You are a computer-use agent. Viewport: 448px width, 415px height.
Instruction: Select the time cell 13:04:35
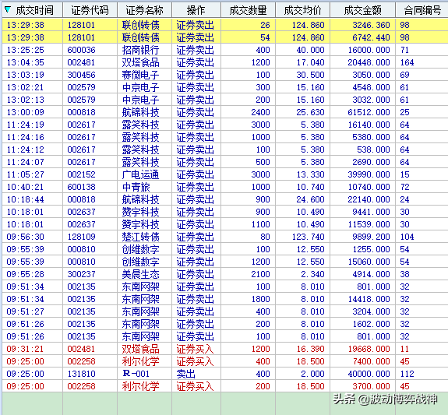pyautogui.click(x=26, y=62)
